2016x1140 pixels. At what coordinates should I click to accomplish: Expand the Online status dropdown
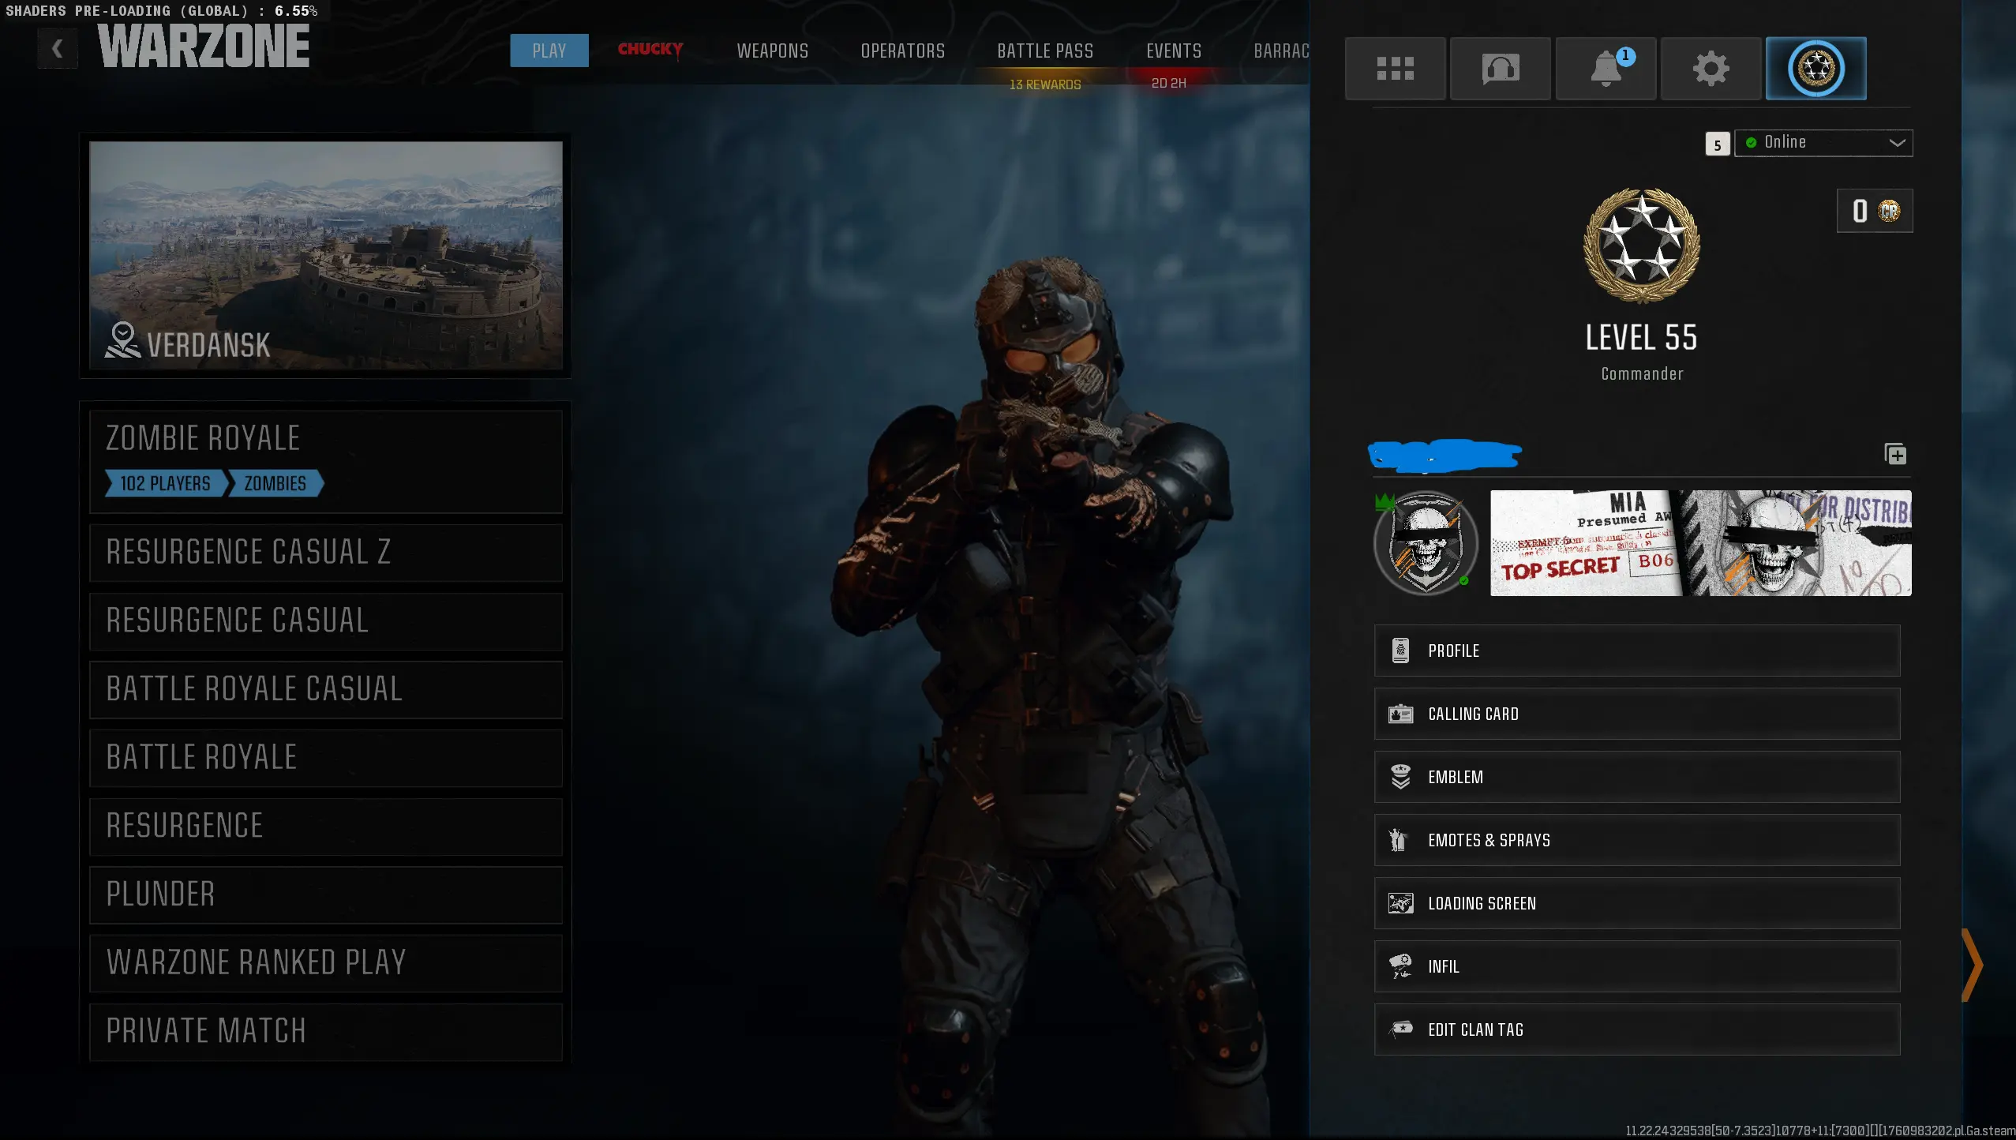click(x=1823, y=143)
